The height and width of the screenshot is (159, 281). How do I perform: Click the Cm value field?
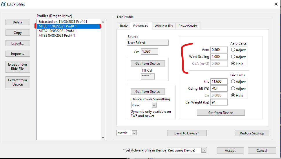pyautogui.click(x=149, y=51)
